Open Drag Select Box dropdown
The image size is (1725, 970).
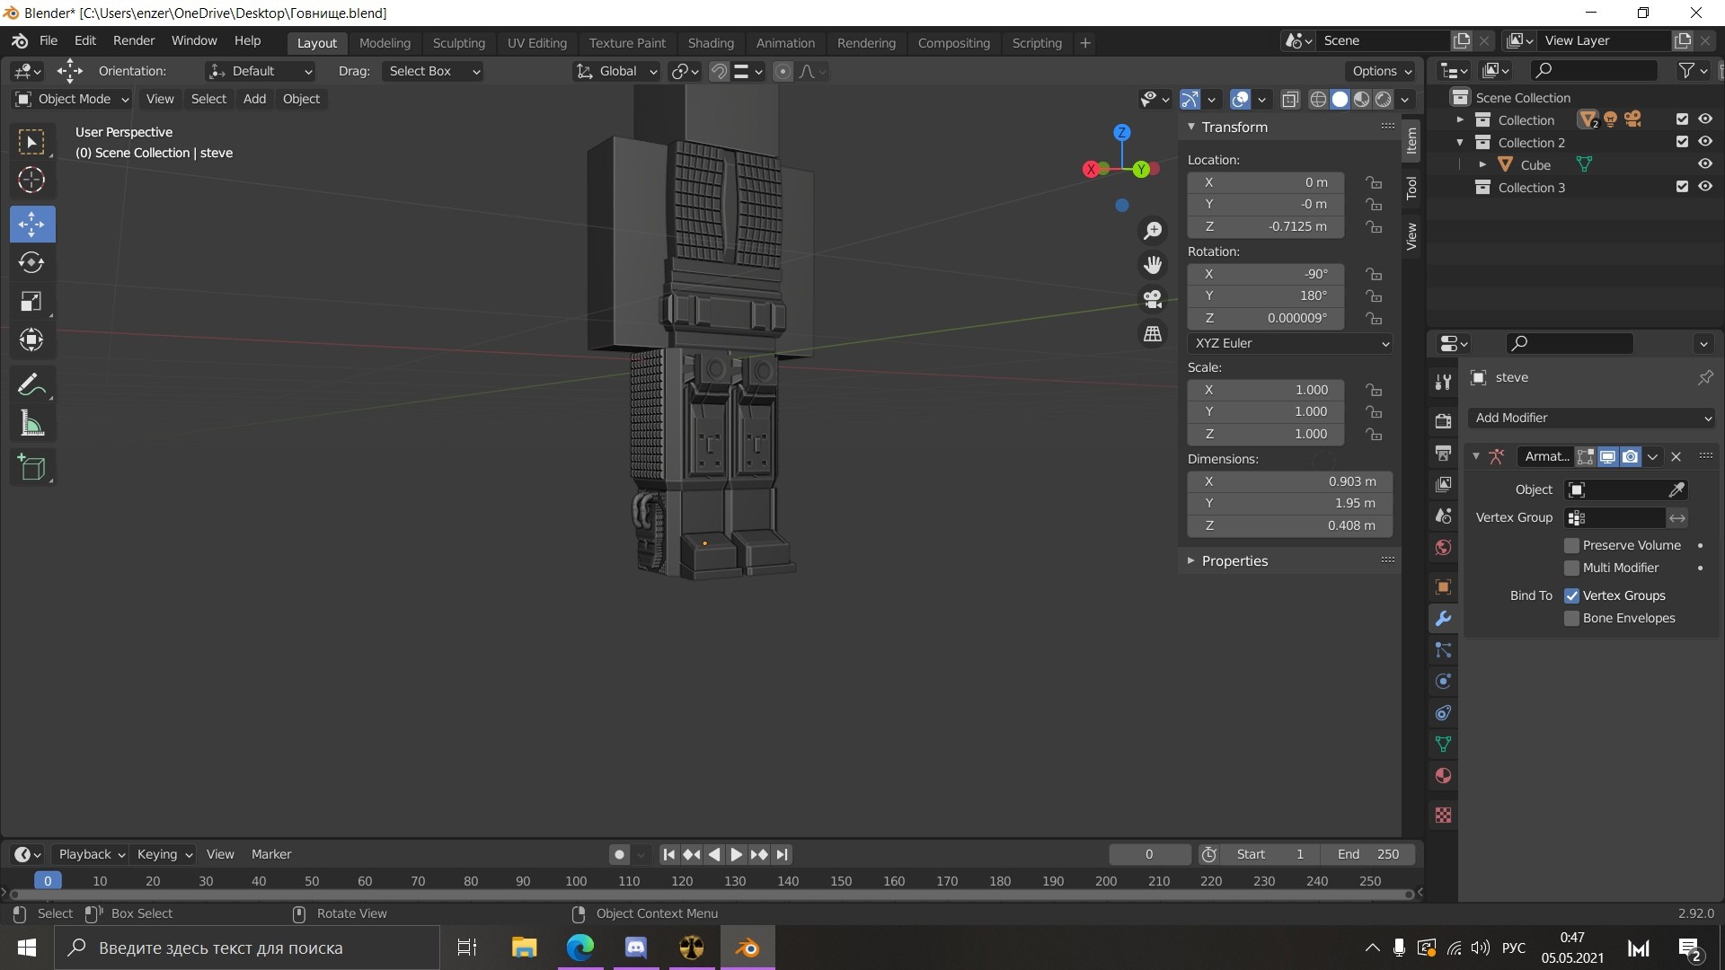[x=432, y=71]
